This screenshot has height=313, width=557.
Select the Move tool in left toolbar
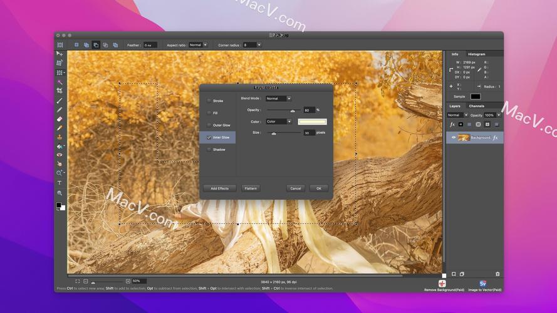(60, 54)
